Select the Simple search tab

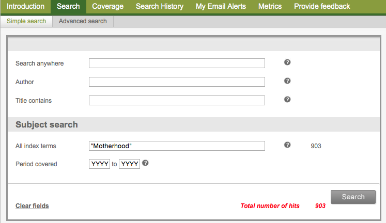[26, 21]
